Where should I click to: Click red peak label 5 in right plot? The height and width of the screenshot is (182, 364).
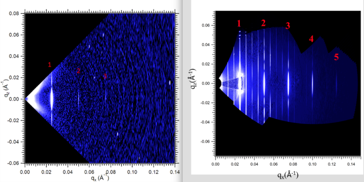[x=336, y=58]
